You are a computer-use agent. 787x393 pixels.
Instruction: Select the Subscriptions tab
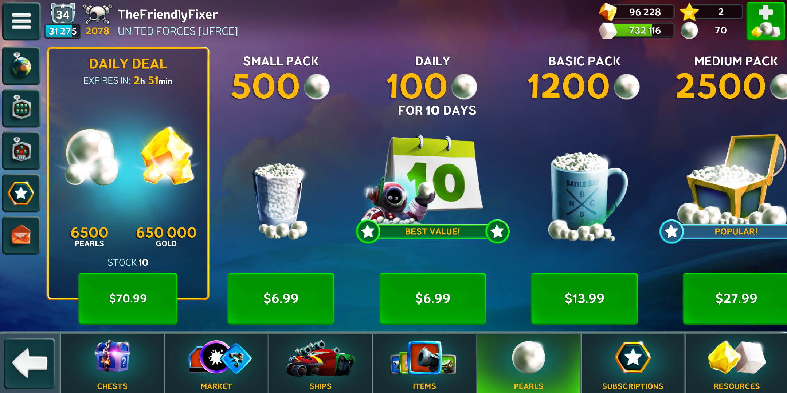coord(633,363)
